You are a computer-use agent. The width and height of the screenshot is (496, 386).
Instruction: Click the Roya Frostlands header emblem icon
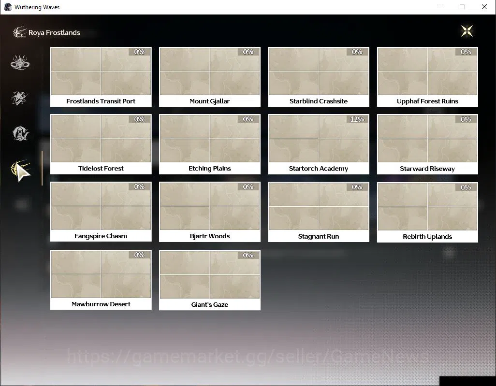(19, 32)
